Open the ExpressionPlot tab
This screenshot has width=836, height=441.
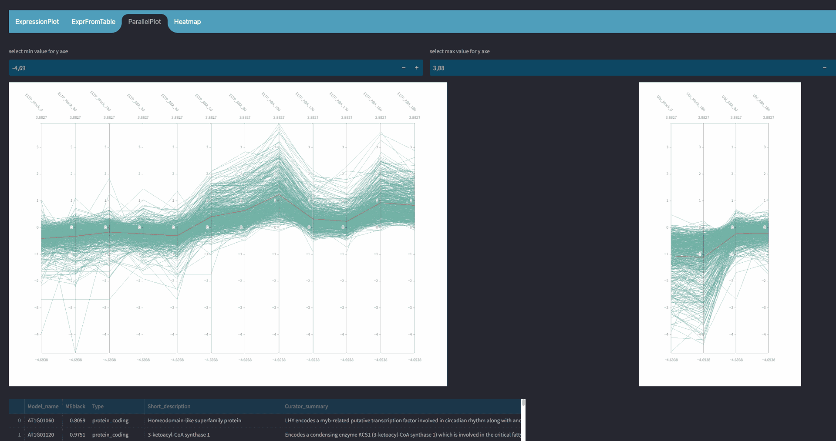coord(37,22)
